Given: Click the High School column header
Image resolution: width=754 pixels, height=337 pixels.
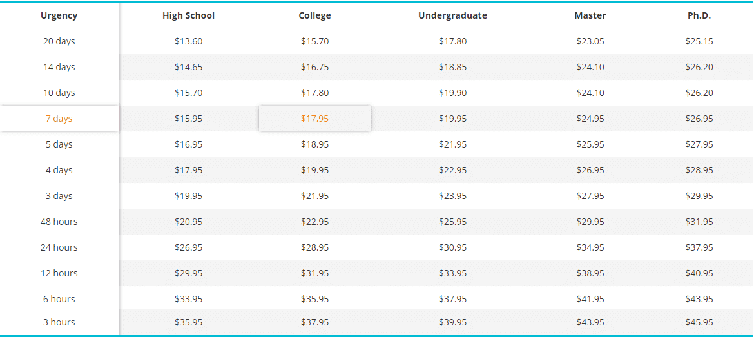Looking at the screenshot, I should point(188,15).
